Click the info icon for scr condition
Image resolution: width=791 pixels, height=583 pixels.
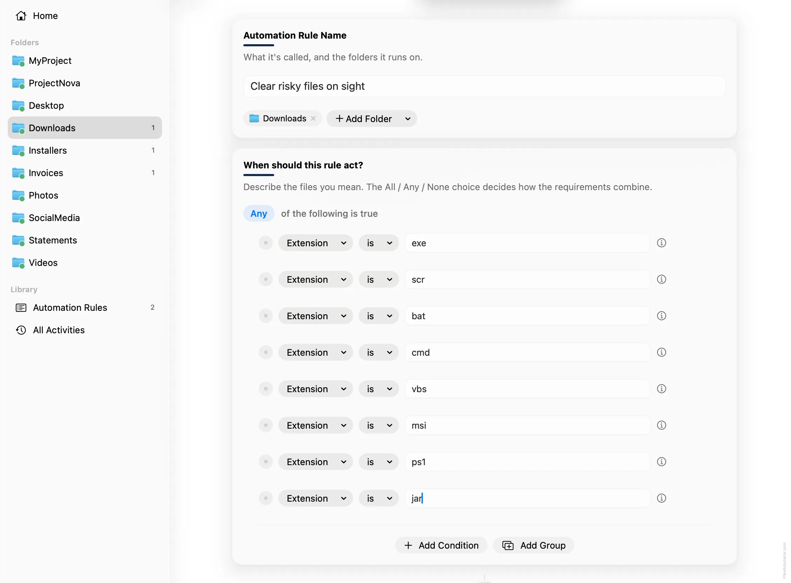[661, 279]
